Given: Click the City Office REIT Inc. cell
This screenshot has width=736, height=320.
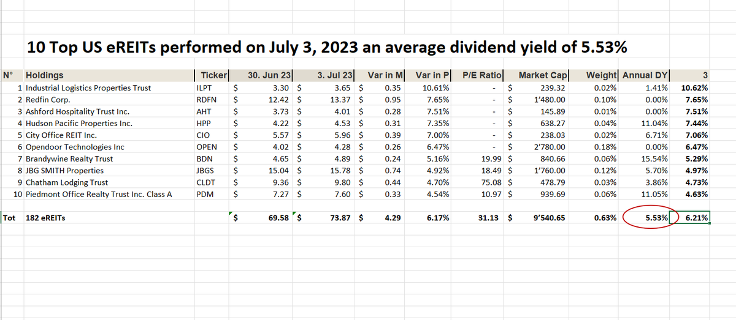Looking at the screenshot, I should pos(109,135).
